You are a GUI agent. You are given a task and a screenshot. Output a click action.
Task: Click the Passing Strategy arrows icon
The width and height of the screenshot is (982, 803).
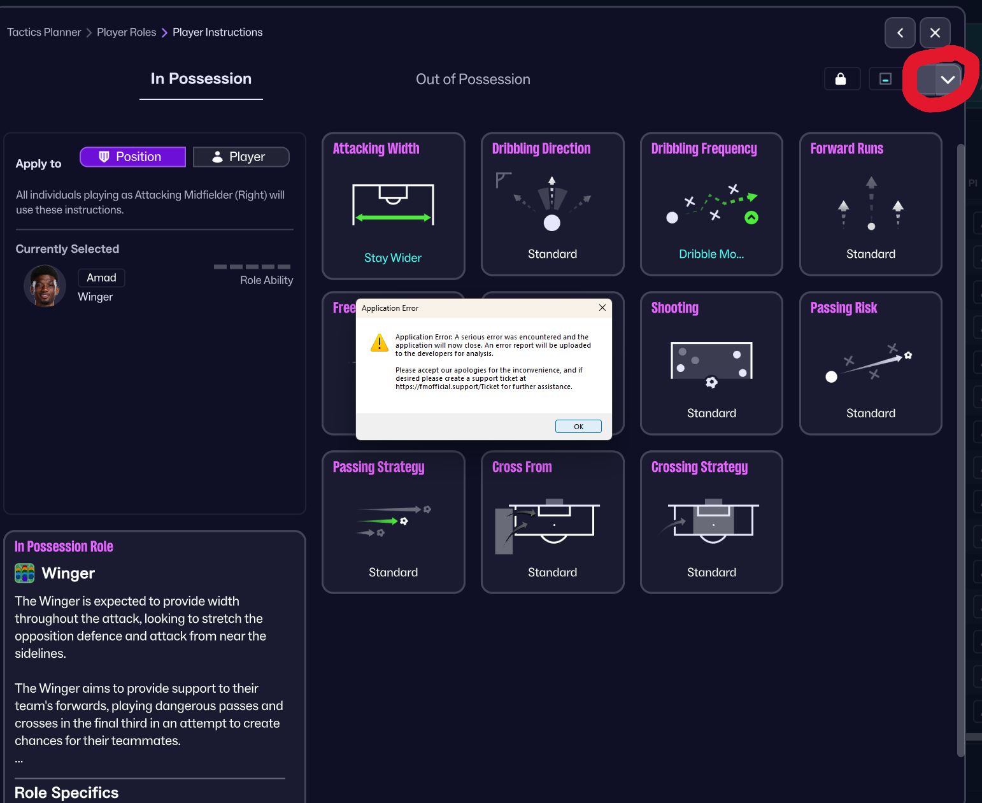coord(394,521)
